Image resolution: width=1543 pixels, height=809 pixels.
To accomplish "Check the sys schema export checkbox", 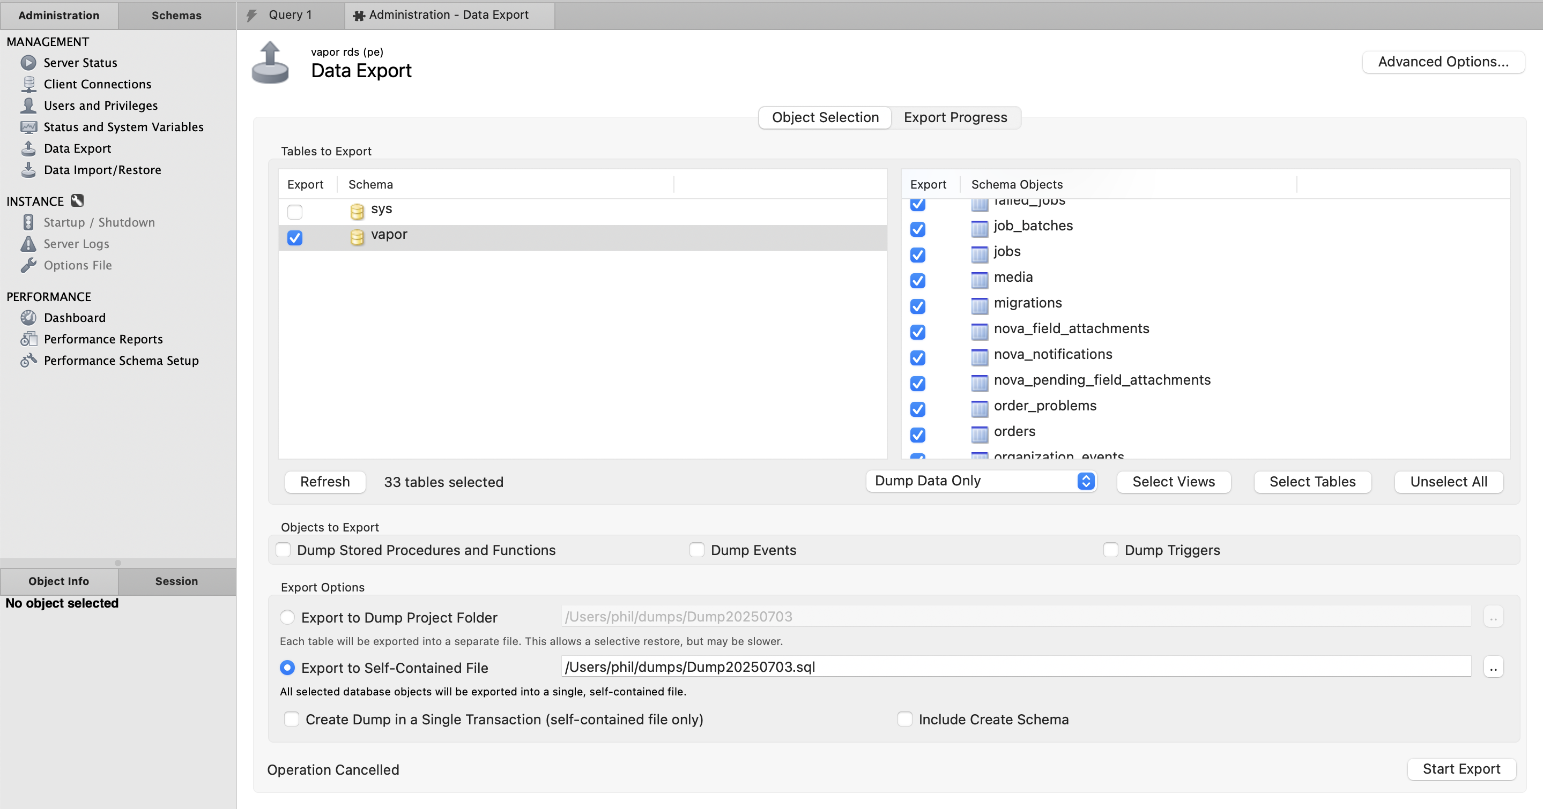I will coord(295,212).
